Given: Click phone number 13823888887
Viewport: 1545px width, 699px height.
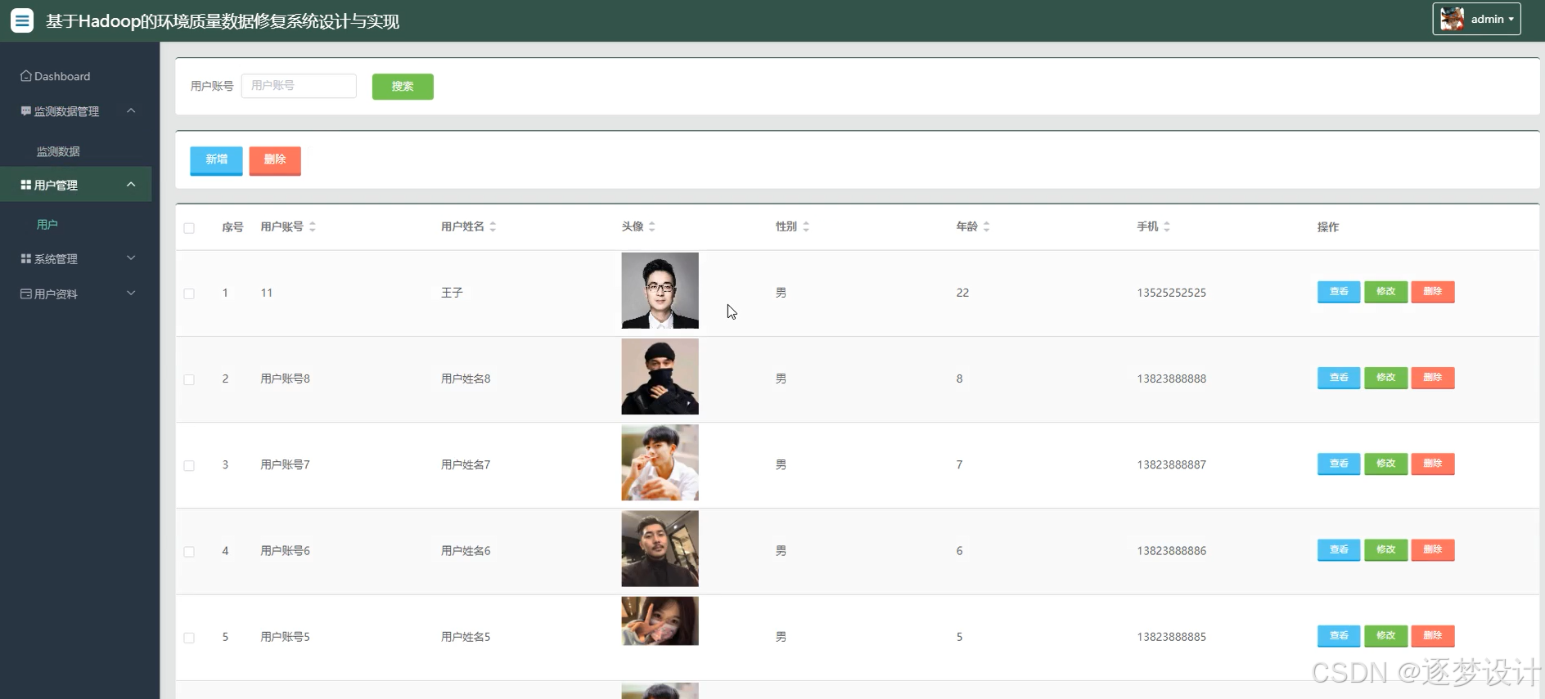Looking at the screenshot, I should (x=1171, y=464).
